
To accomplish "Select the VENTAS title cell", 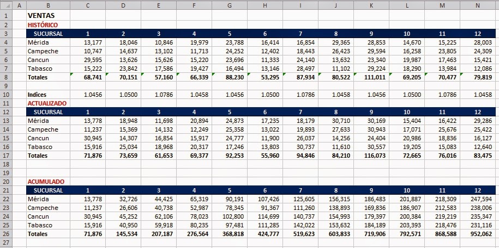I will (x=48, y=15).
